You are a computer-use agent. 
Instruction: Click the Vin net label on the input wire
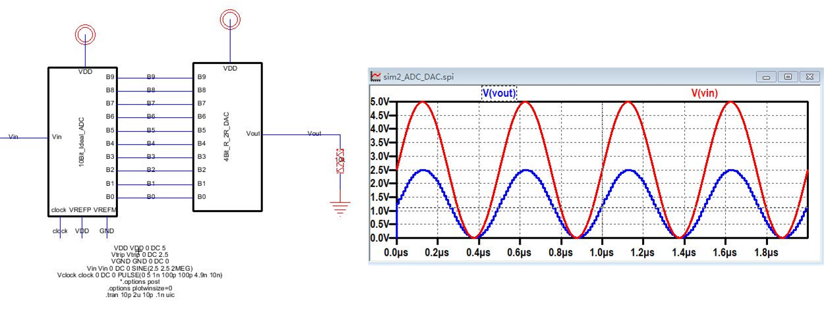coord(13,137)
